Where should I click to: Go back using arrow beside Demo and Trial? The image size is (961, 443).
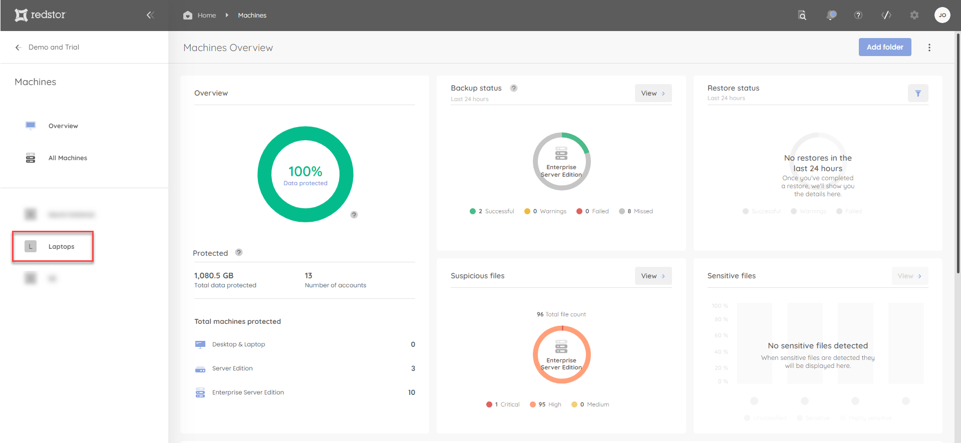coord(18,48)
